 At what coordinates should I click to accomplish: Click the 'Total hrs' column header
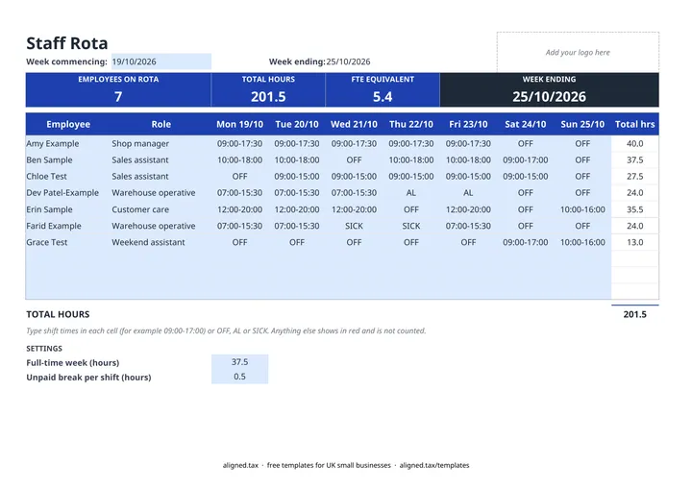(635, 125)
